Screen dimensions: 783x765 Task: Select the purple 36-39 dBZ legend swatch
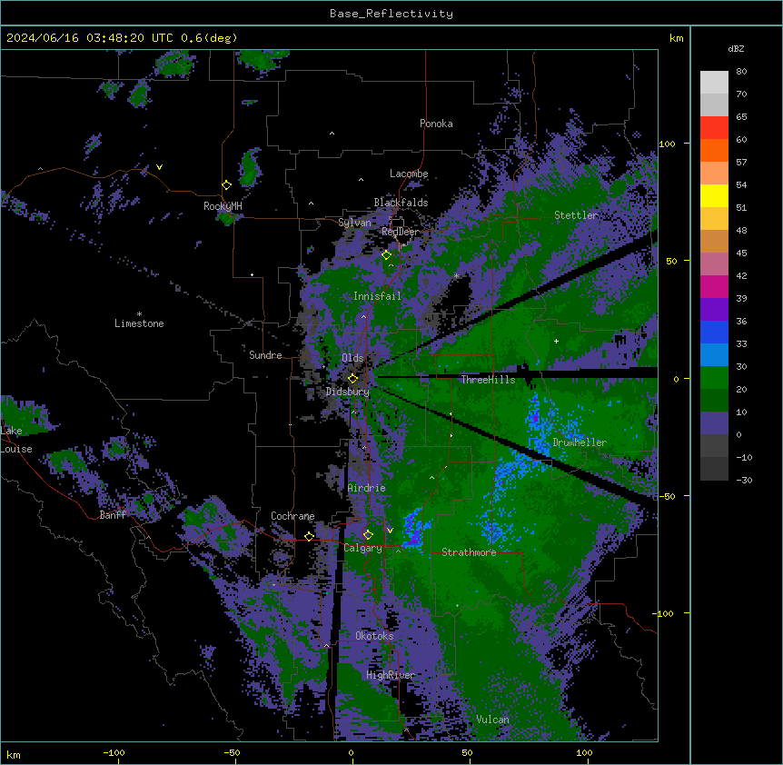[714, 310]
